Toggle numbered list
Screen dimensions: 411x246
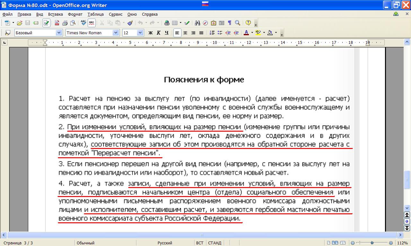[212, 33]
